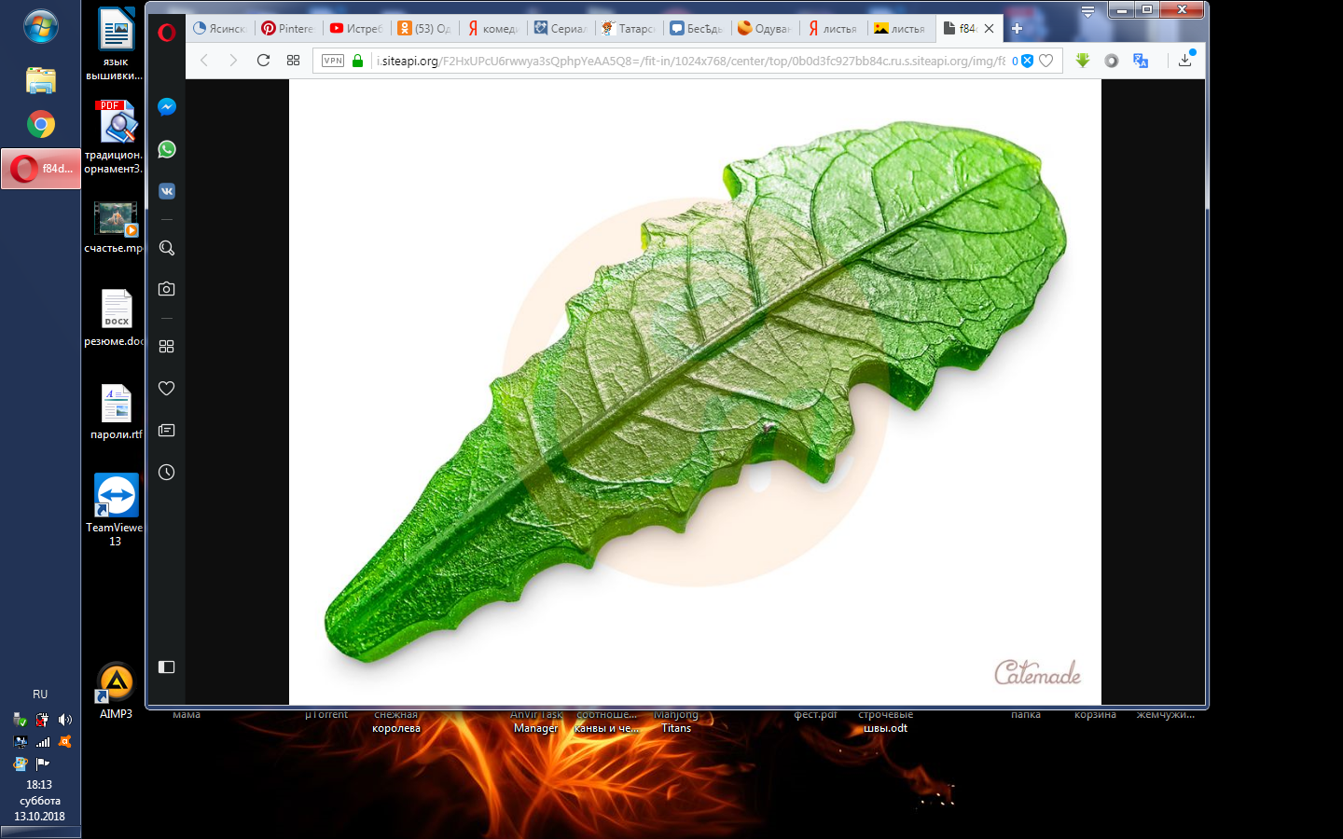Toggle the VPN badge in address bar
Viewport: 1343px width, 839px height.
coord(333,61)
